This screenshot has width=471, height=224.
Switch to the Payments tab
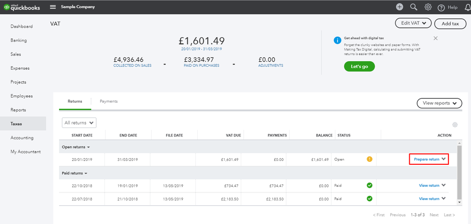pyautogui.click(x=109, y=101)
